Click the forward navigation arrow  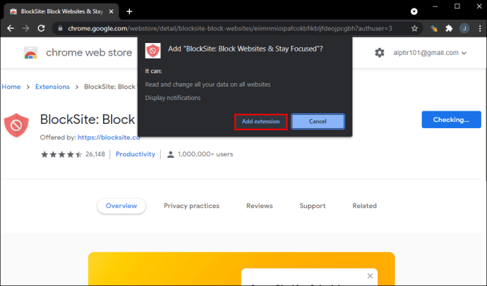tap(26, 28)
